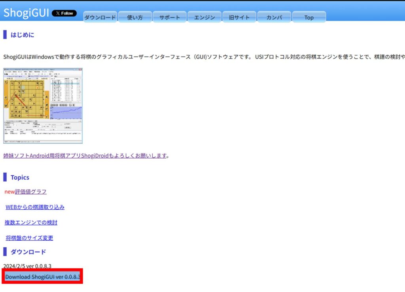Click the Top navigation item
The width and height of the screenshot is (405, 292).
point(309,17)
